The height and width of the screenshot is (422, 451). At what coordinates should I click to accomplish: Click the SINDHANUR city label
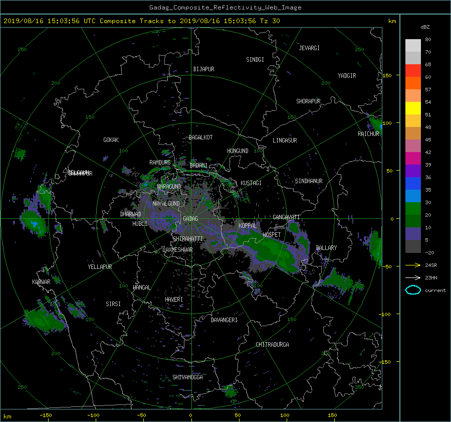pyautogui.click(x=309, y=181)
